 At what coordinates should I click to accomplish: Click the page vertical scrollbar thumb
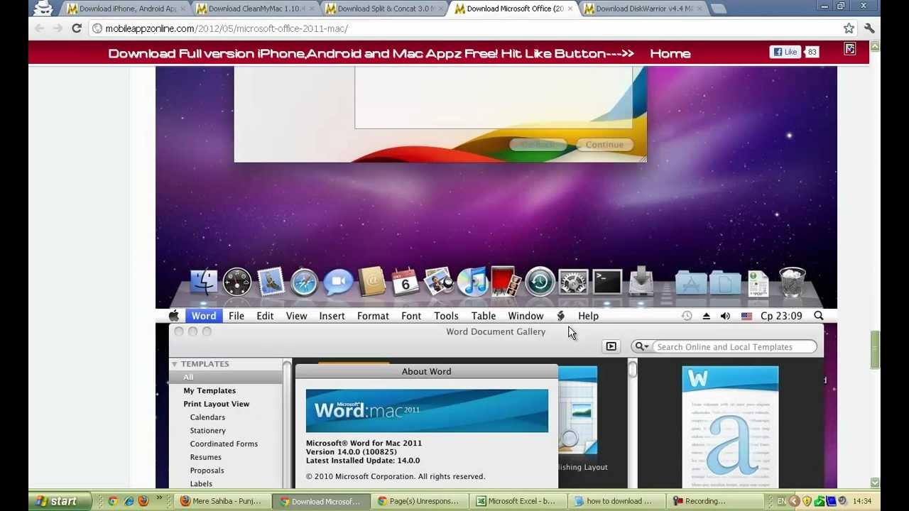click(875, 349)
